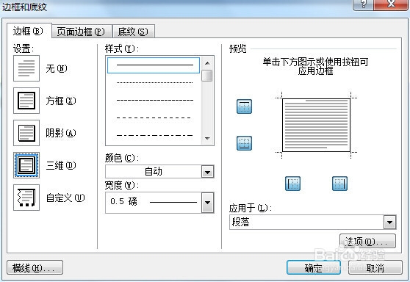
Task: Click the 选项 options button
Action: [x=367, y=241]
